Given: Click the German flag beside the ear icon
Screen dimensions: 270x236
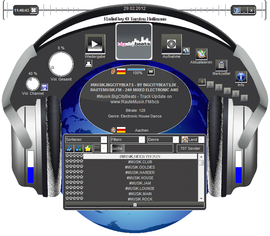Looking at the screenshot, I should (121, 71).
